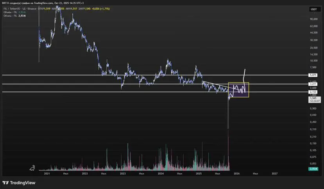
Task: Click the second volume legend row 2,93M in white
Action: point(15,16)
